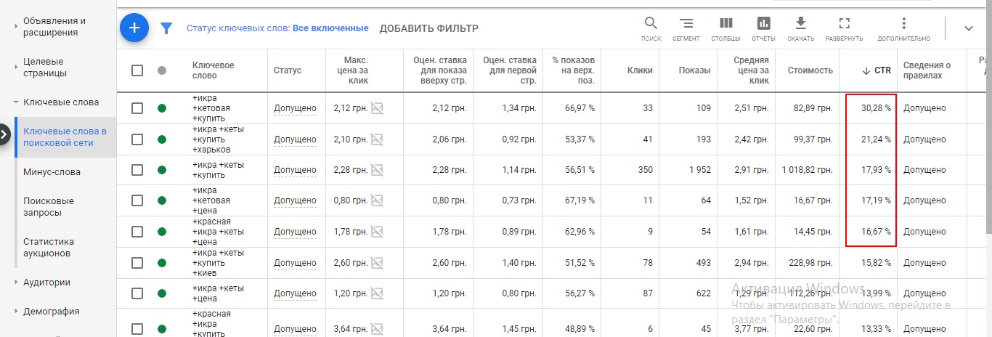992x337 pixels.
Task: Open the Дополнительно three-dot menu
Action: (x=903, y=28)
